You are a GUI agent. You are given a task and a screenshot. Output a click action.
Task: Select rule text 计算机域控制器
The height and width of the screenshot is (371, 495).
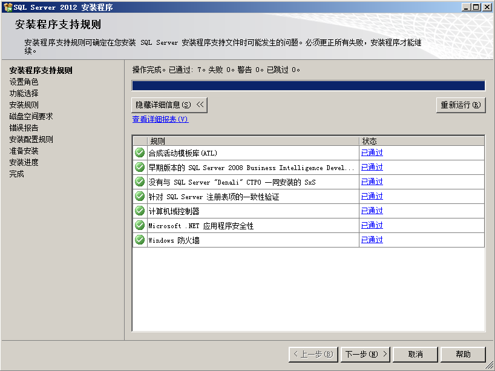174,211
